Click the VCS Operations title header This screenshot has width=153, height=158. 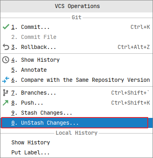77,6
